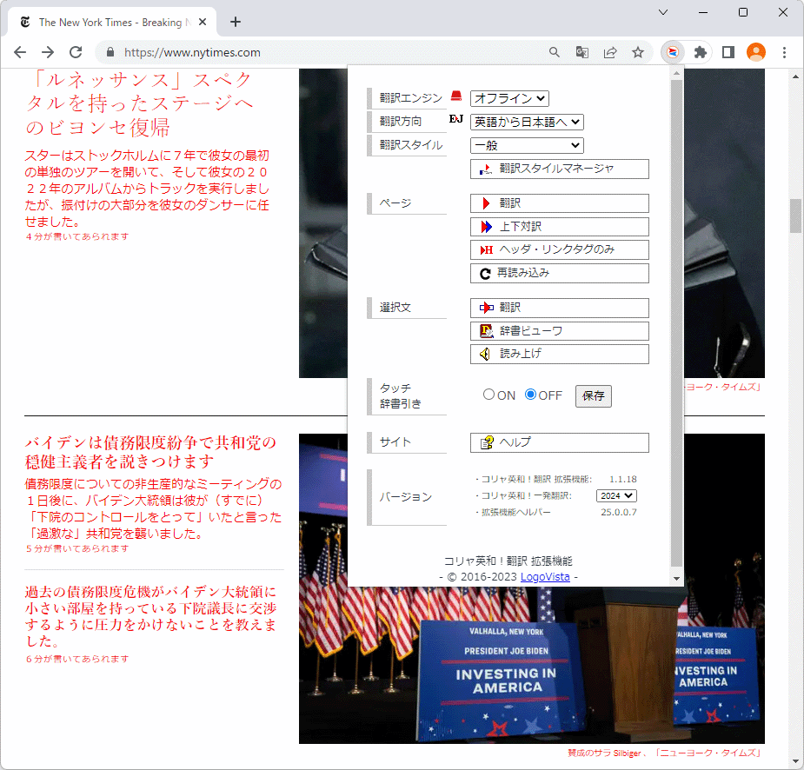Turn touch dictionary lookup ON
Screen dimensions: 804x770
488,395
